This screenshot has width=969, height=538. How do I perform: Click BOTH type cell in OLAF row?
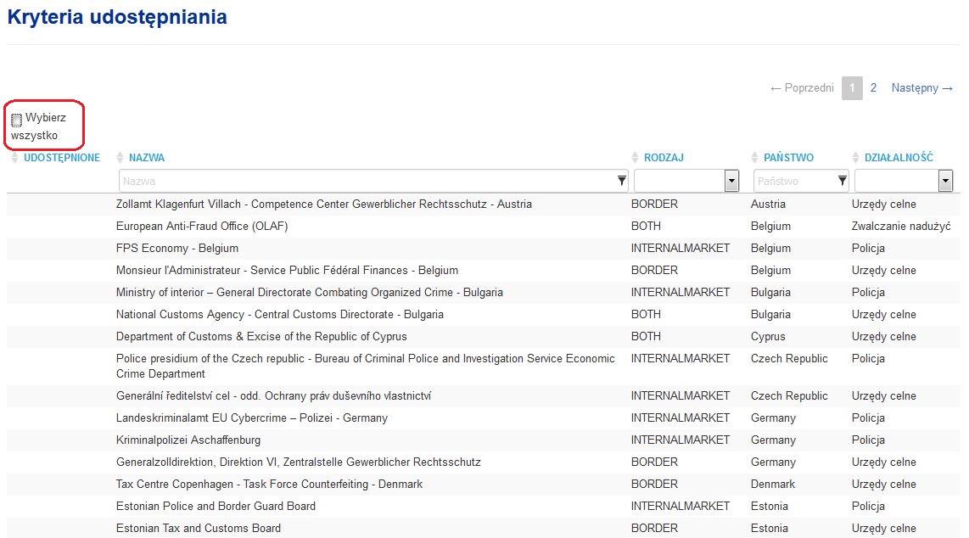click(646, 226)
